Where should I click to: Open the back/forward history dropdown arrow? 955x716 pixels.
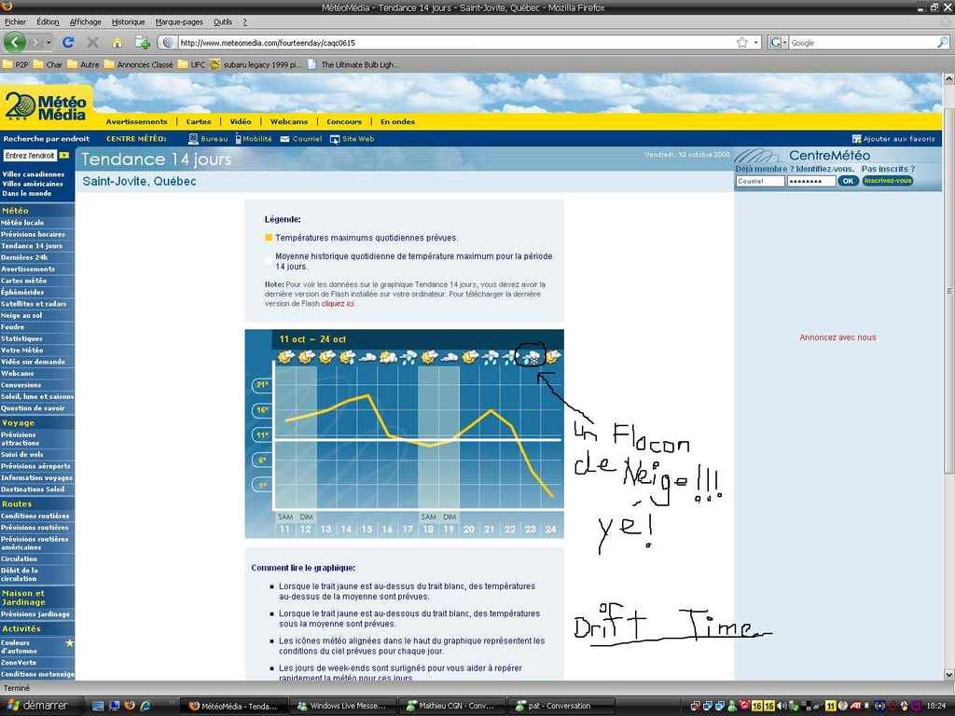point(48,43)
